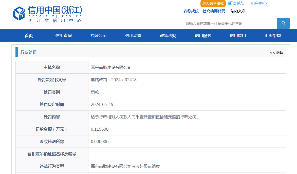297x174 pixels.
Task: Click the 行政处罚 section heading
Action: pyautogui.click(x=28, y=52)
